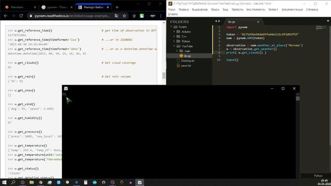The height and width of the screenshot is (186, 331).
Task: Expand the Arduino folder
Action: (174, 32)
